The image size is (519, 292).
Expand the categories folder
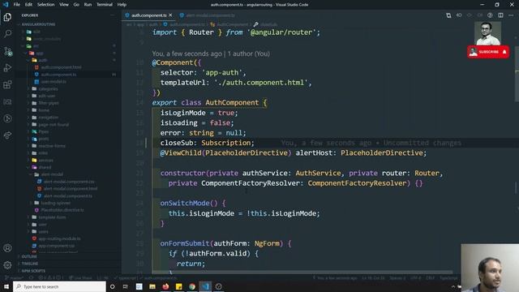point(49,88)
